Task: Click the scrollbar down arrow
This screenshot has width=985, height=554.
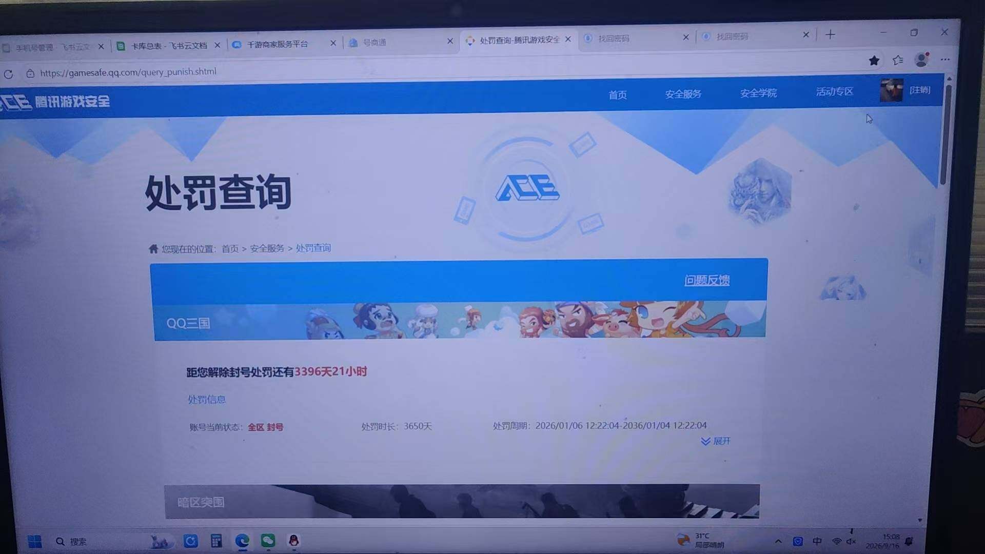Action: (x=919, y=520)
